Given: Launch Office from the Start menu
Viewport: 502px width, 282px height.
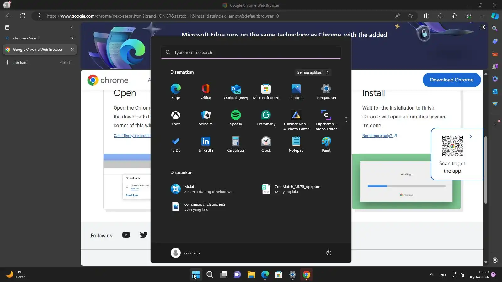Looking at the screenshot, I should click(x=206, y=91).
